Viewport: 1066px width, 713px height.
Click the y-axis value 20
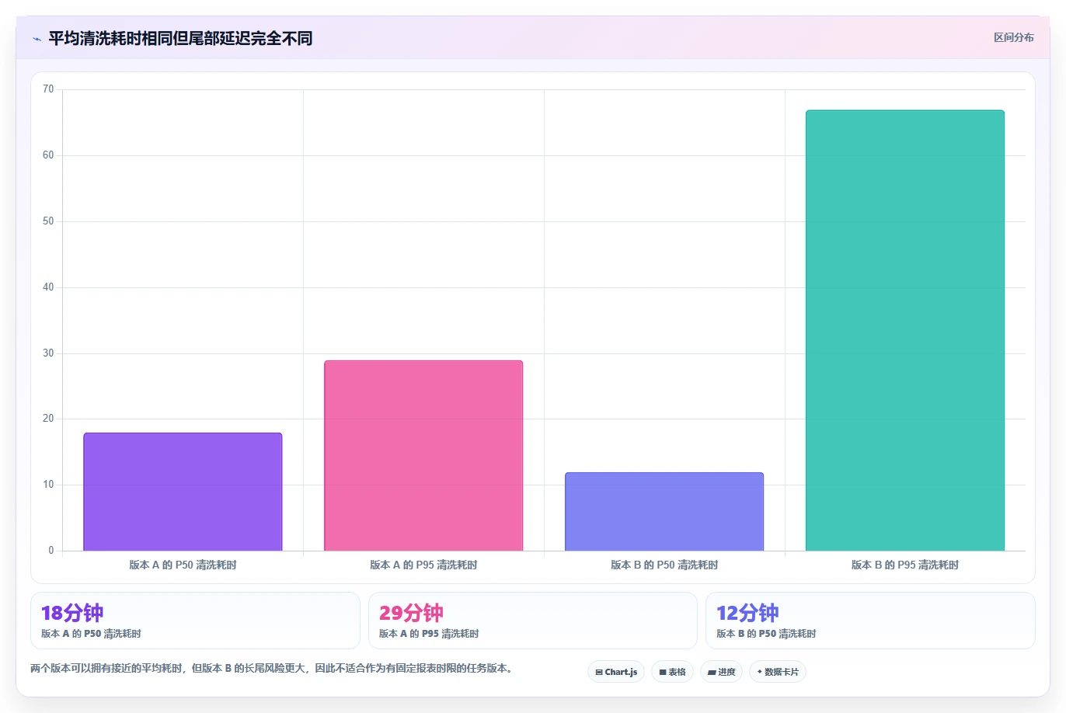48,419
